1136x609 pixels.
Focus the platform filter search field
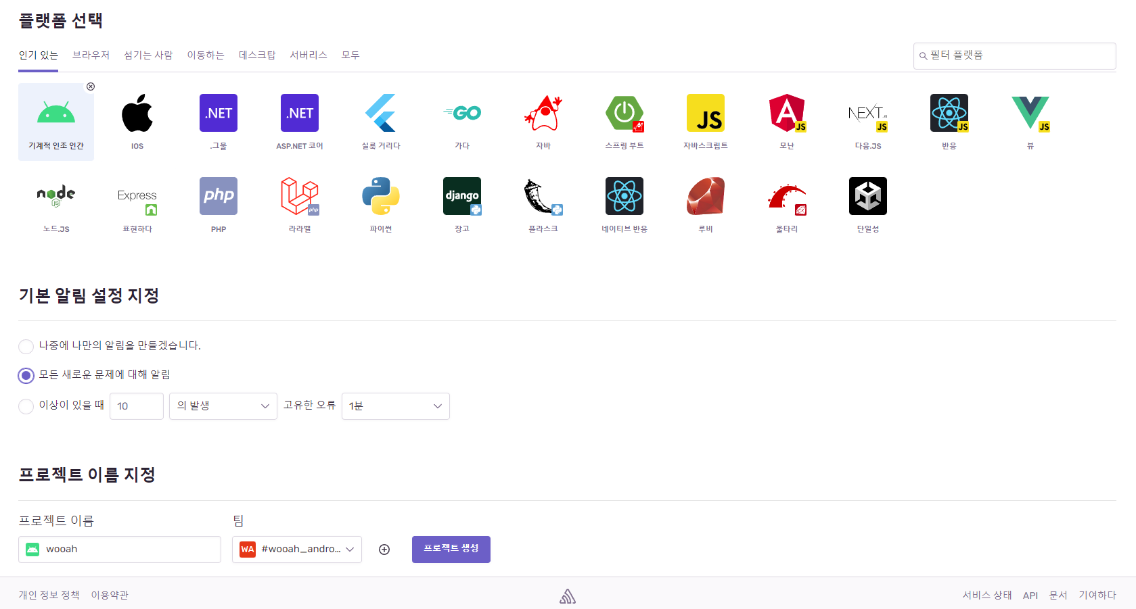point(1015,56)
